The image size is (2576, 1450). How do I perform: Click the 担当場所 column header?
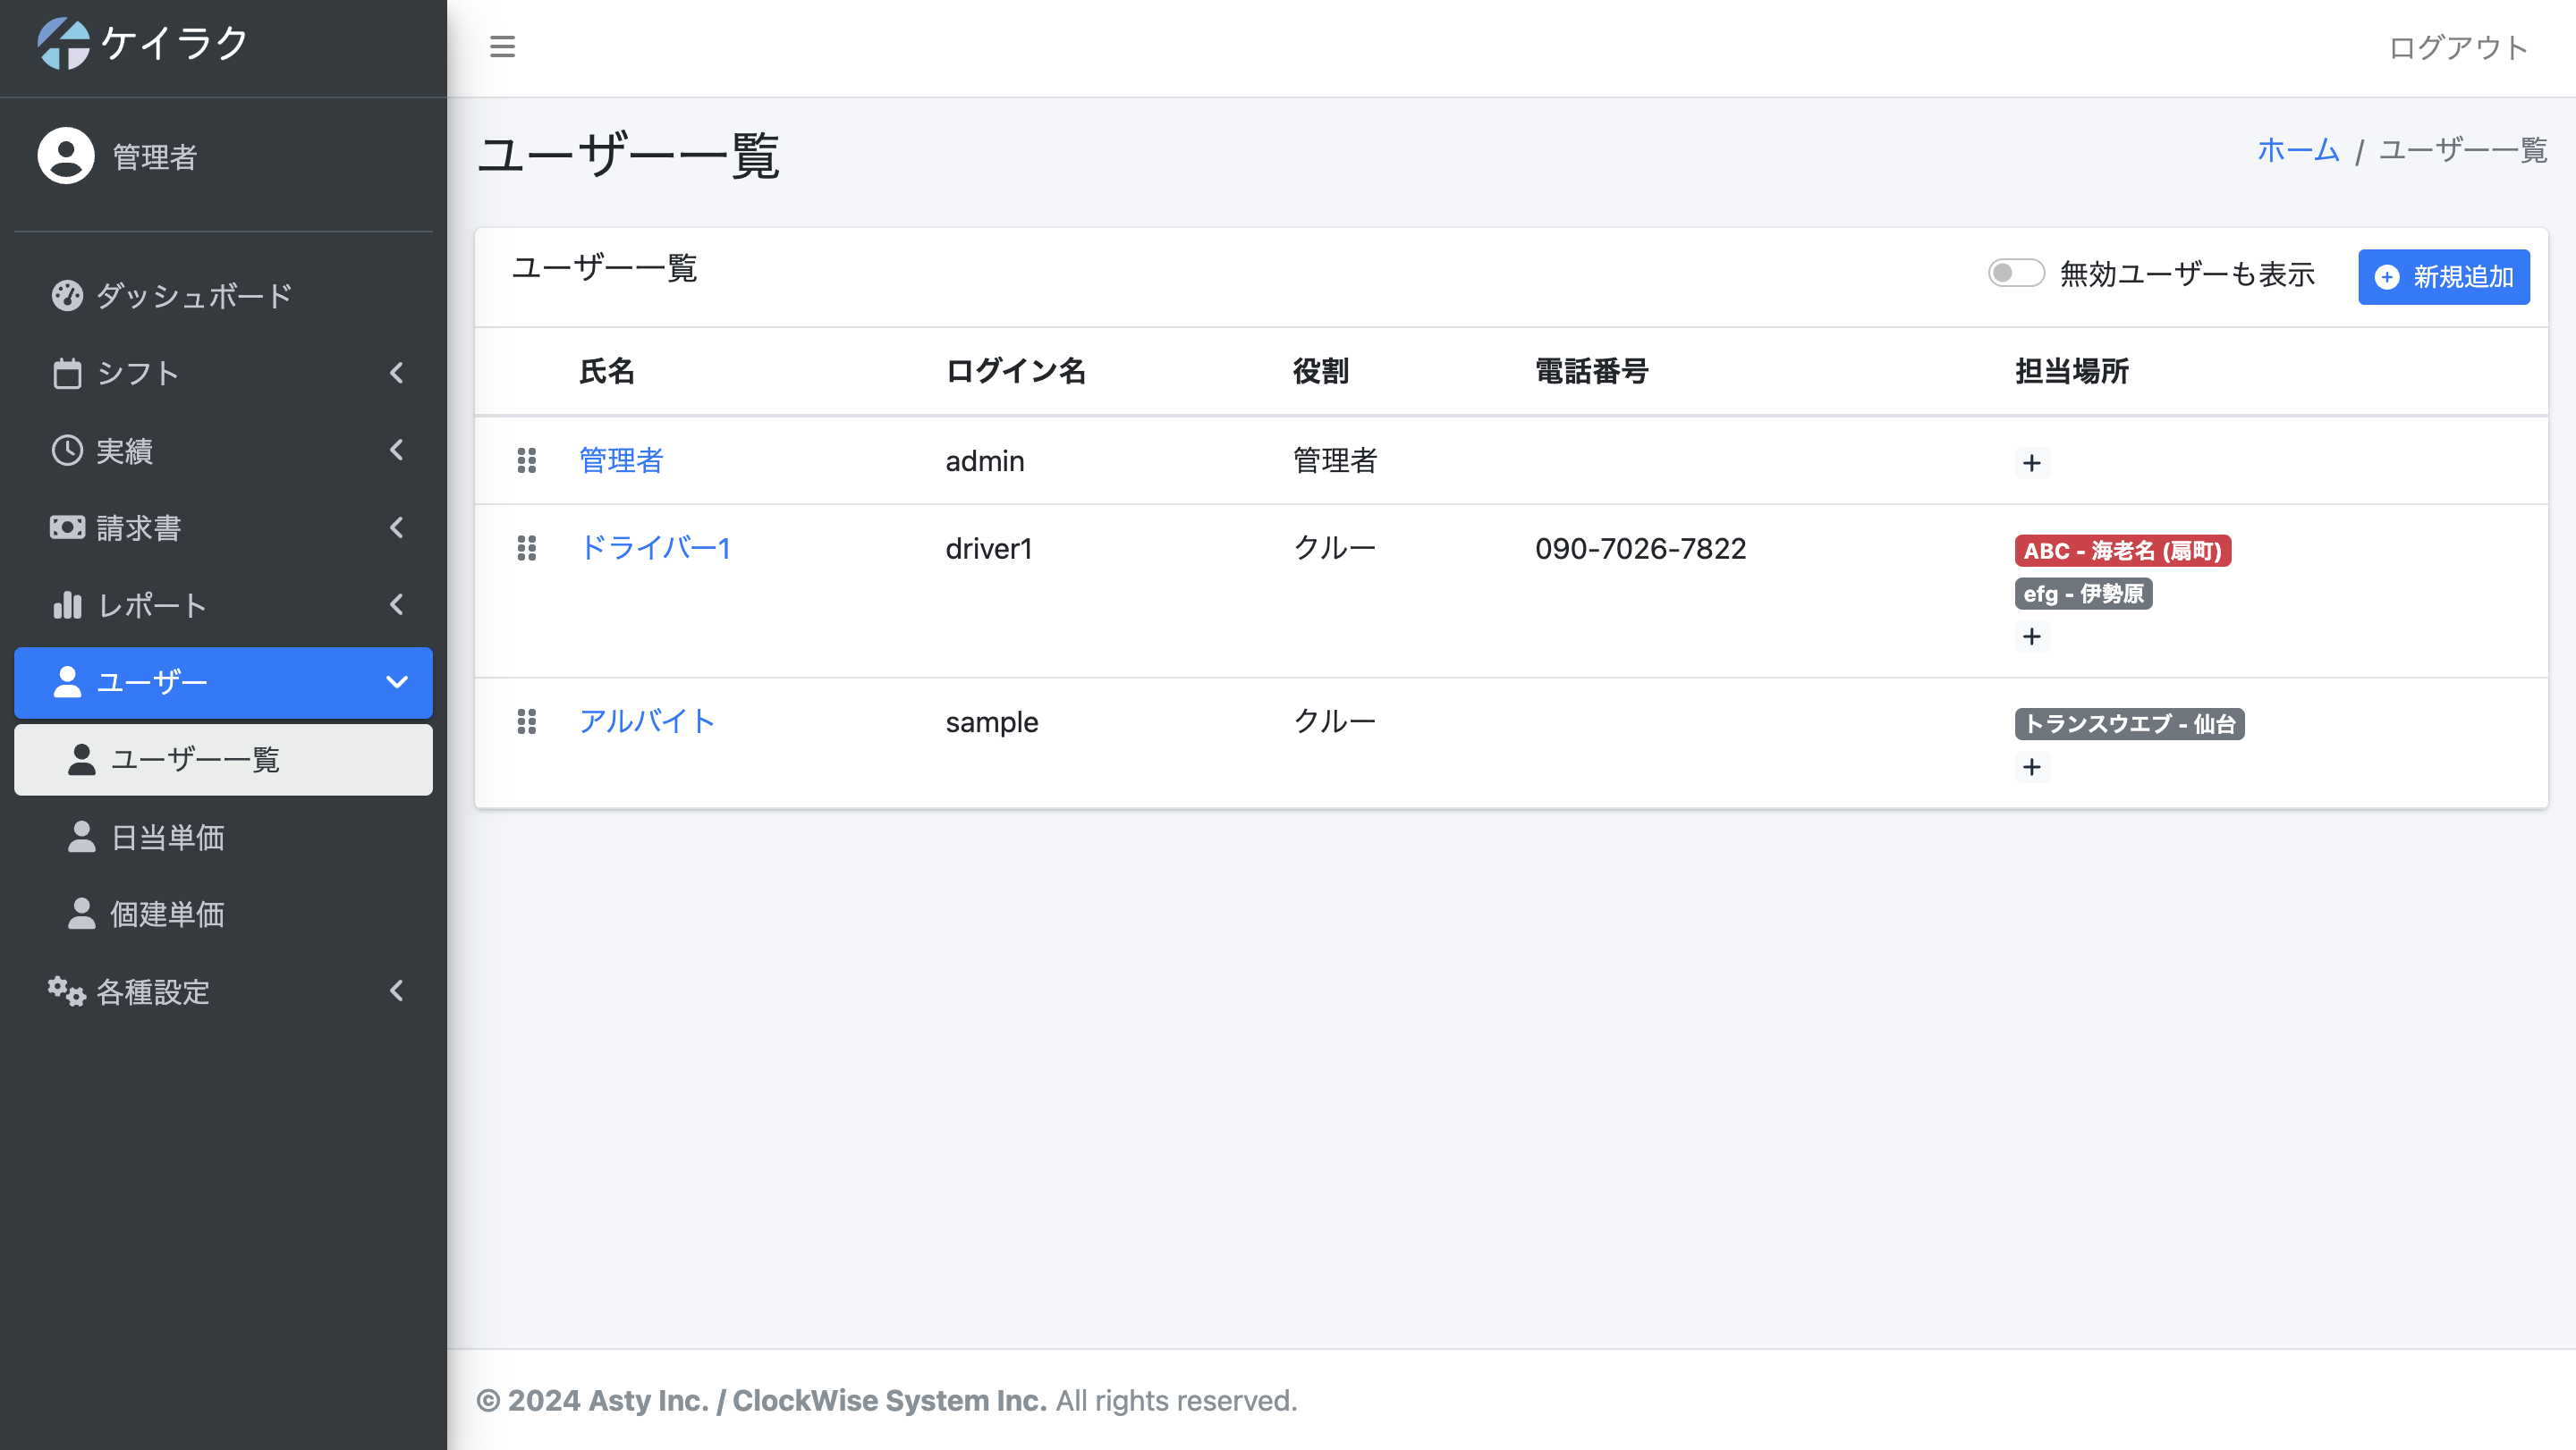coord(2071,371)
